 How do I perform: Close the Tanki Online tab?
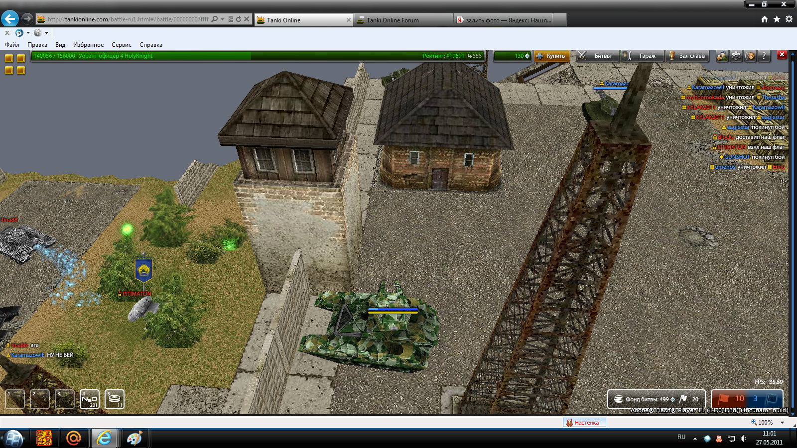click(x=349, y=20)
